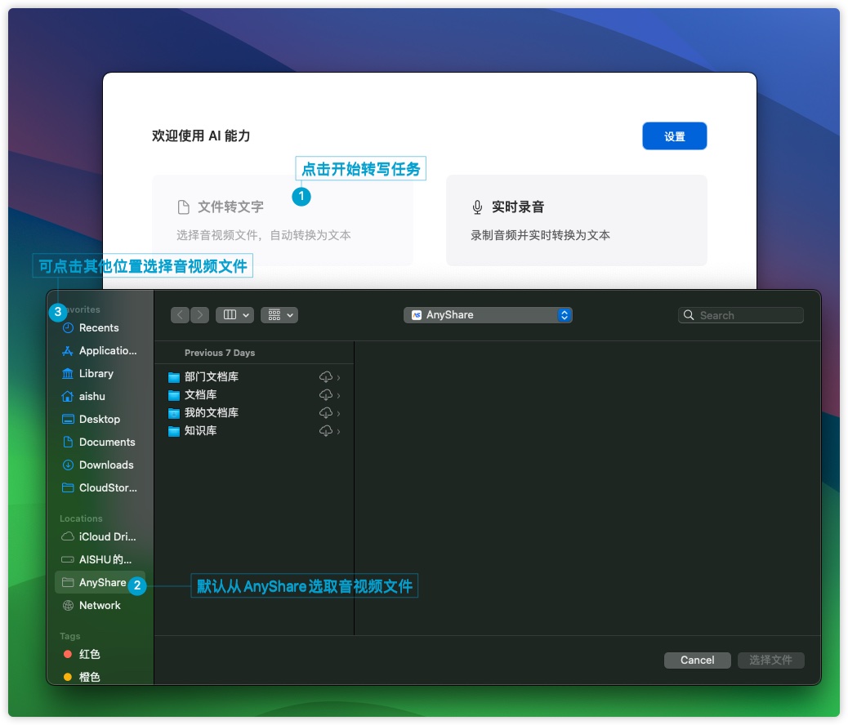Select Network in the sidebar
This screenshot has width=848, height=725.
[100, 605]
